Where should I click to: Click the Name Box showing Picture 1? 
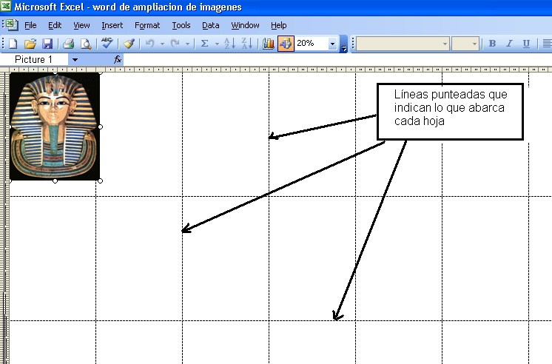click(x=34, y=59)
